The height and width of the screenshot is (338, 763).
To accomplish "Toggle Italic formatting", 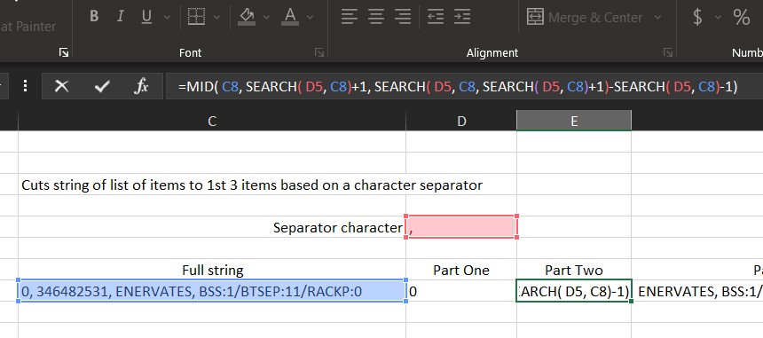I will pos(120,17).
